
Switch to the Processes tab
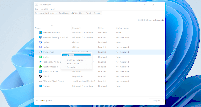39,13
